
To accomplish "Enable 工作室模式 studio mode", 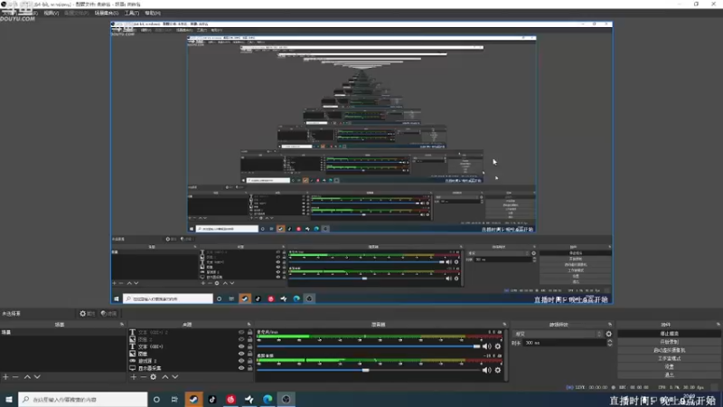I will click(x=669, y=358).
